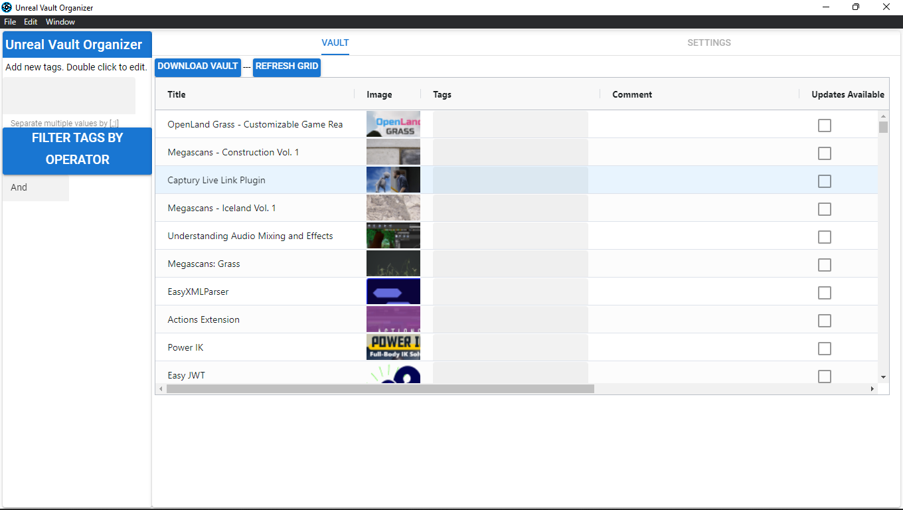Check updates box for Understanding Audio Mixing row

pos(825,237)
